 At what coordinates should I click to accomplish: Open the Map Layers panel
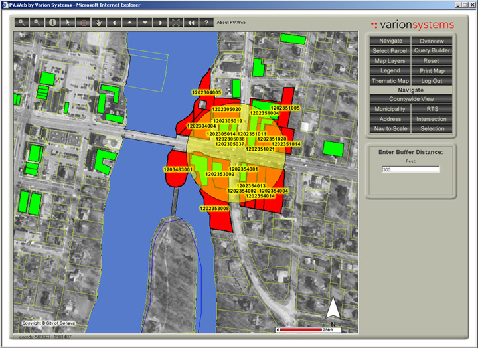(390, 61)
